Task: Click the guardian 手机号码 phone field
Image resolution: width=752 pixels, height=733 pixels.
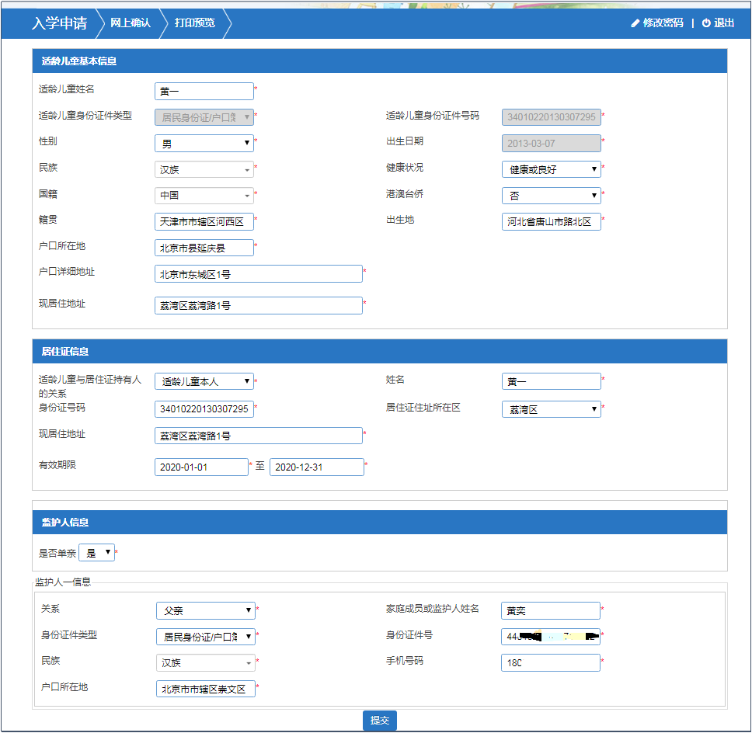Action: tap(551, 663)
